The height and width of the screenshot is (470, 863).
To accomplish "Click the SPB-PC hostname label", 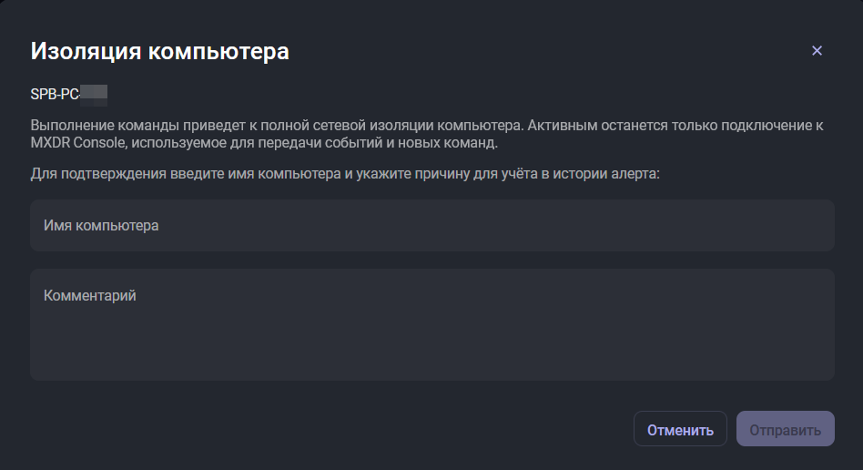I will tap(55, 93).
